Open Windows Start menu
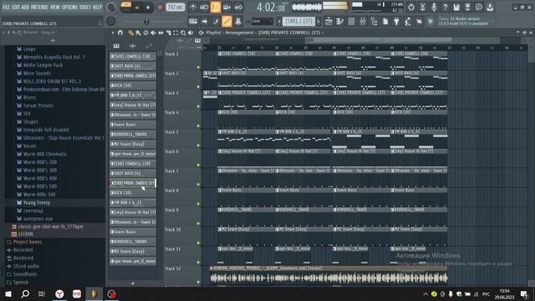This screenshot has width=535, height=301. tap(8, 293)
